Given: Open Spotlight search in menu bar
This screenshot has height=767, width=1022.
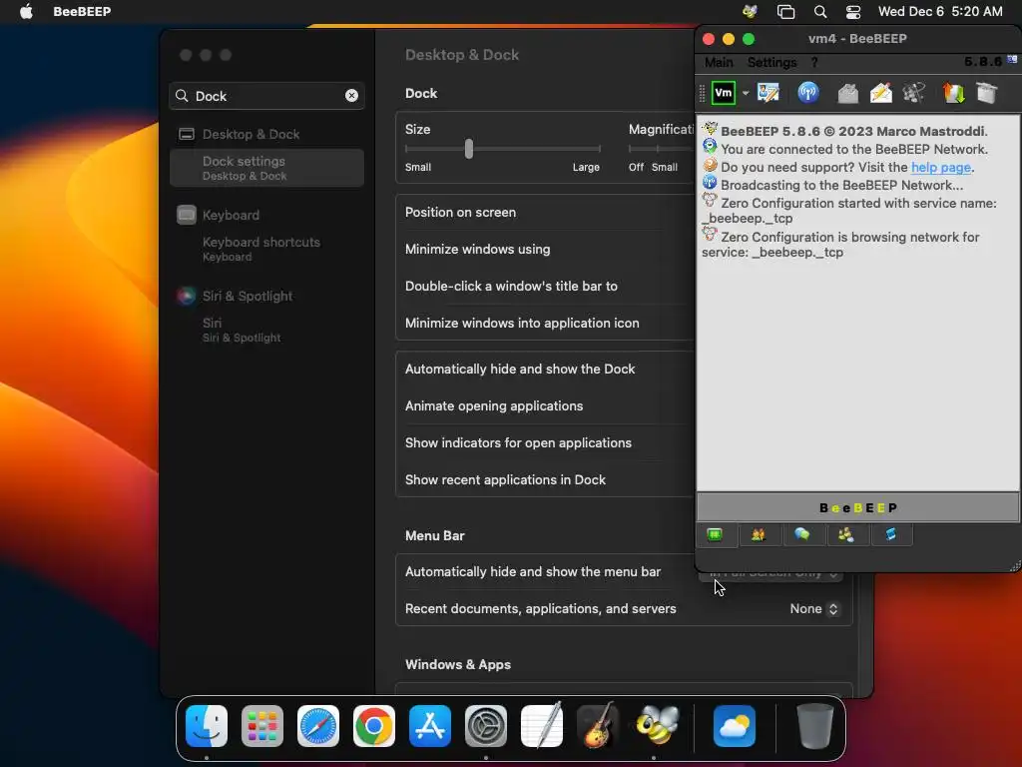Looking at the screenshot, I should (820, 11).
